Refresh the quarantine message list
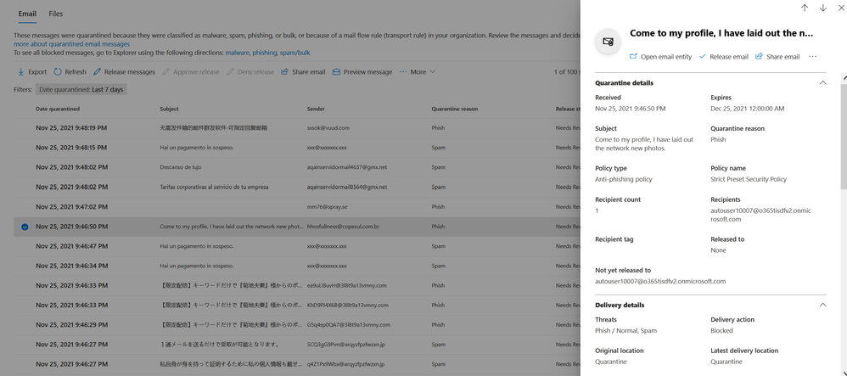 pos(58,72)
